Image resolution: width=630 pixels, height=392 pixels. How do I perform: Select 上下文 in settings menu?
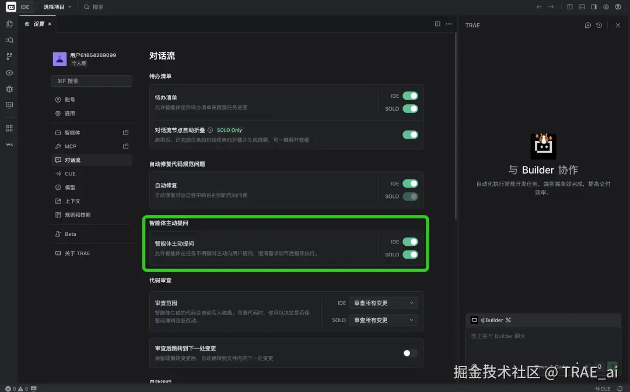pos(92,201)
